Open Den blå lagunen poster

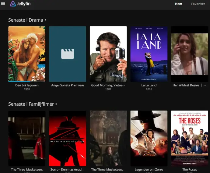click(27, 54)
